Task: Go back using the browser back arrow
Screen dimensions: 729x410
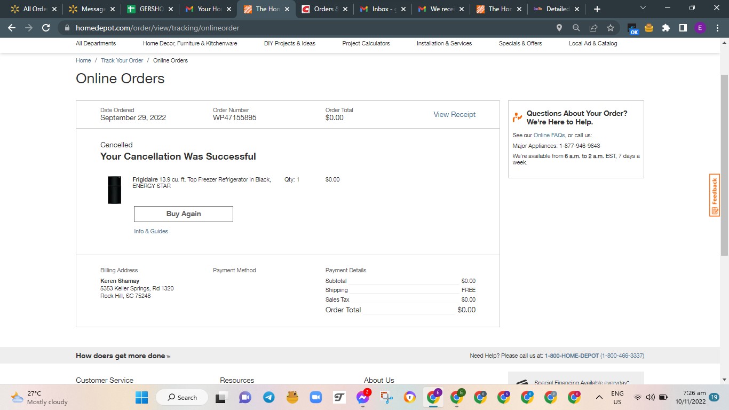Action: pyautogui.click(x=12, y=28)
